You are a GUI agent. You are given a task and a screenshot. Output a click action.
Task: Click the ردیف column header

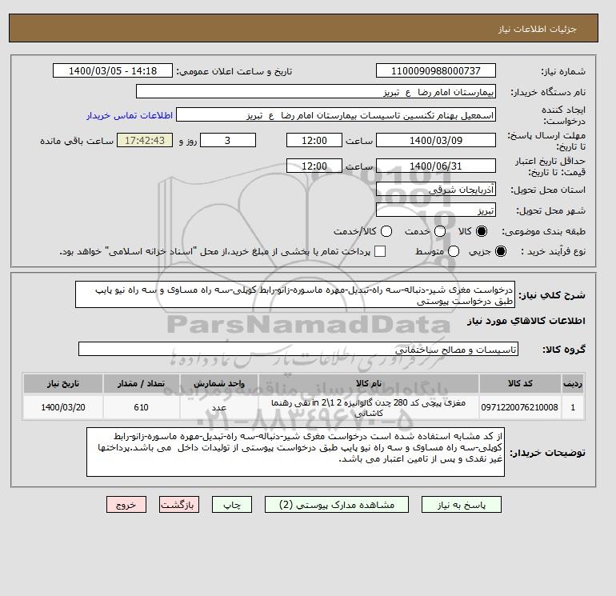coord(573,383)
